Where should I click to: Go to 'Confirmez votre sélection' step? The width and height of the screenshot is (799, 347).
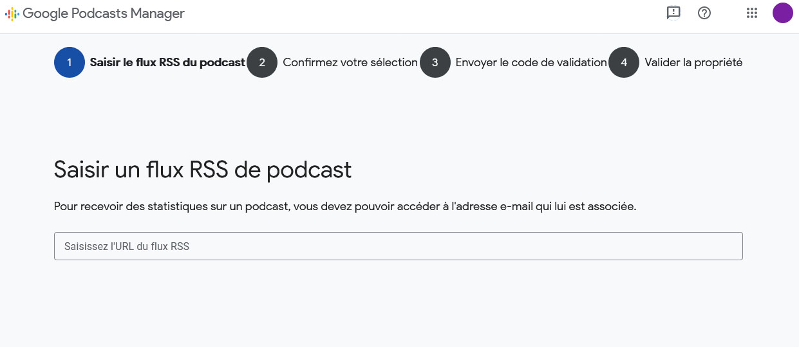350,62
